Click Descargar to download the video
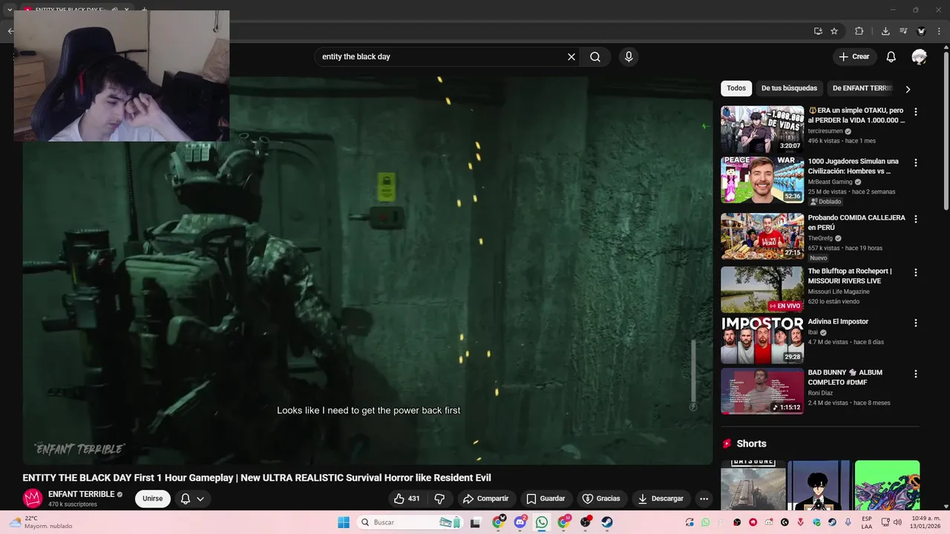Screen dimensions: 950x534 [x=661, y=499]
